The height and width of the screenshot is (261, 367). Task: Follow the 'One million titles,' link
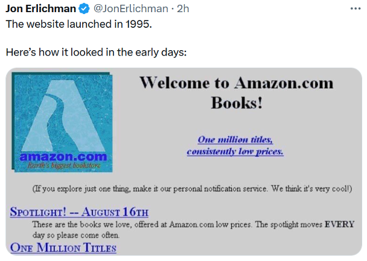[235, 140]
